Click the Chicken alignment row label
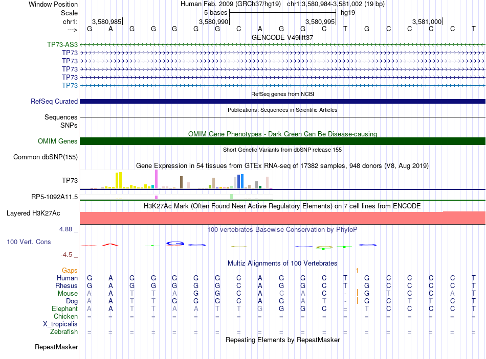The height and width of the screenshot is (359, 486). (x=65, y=316)
